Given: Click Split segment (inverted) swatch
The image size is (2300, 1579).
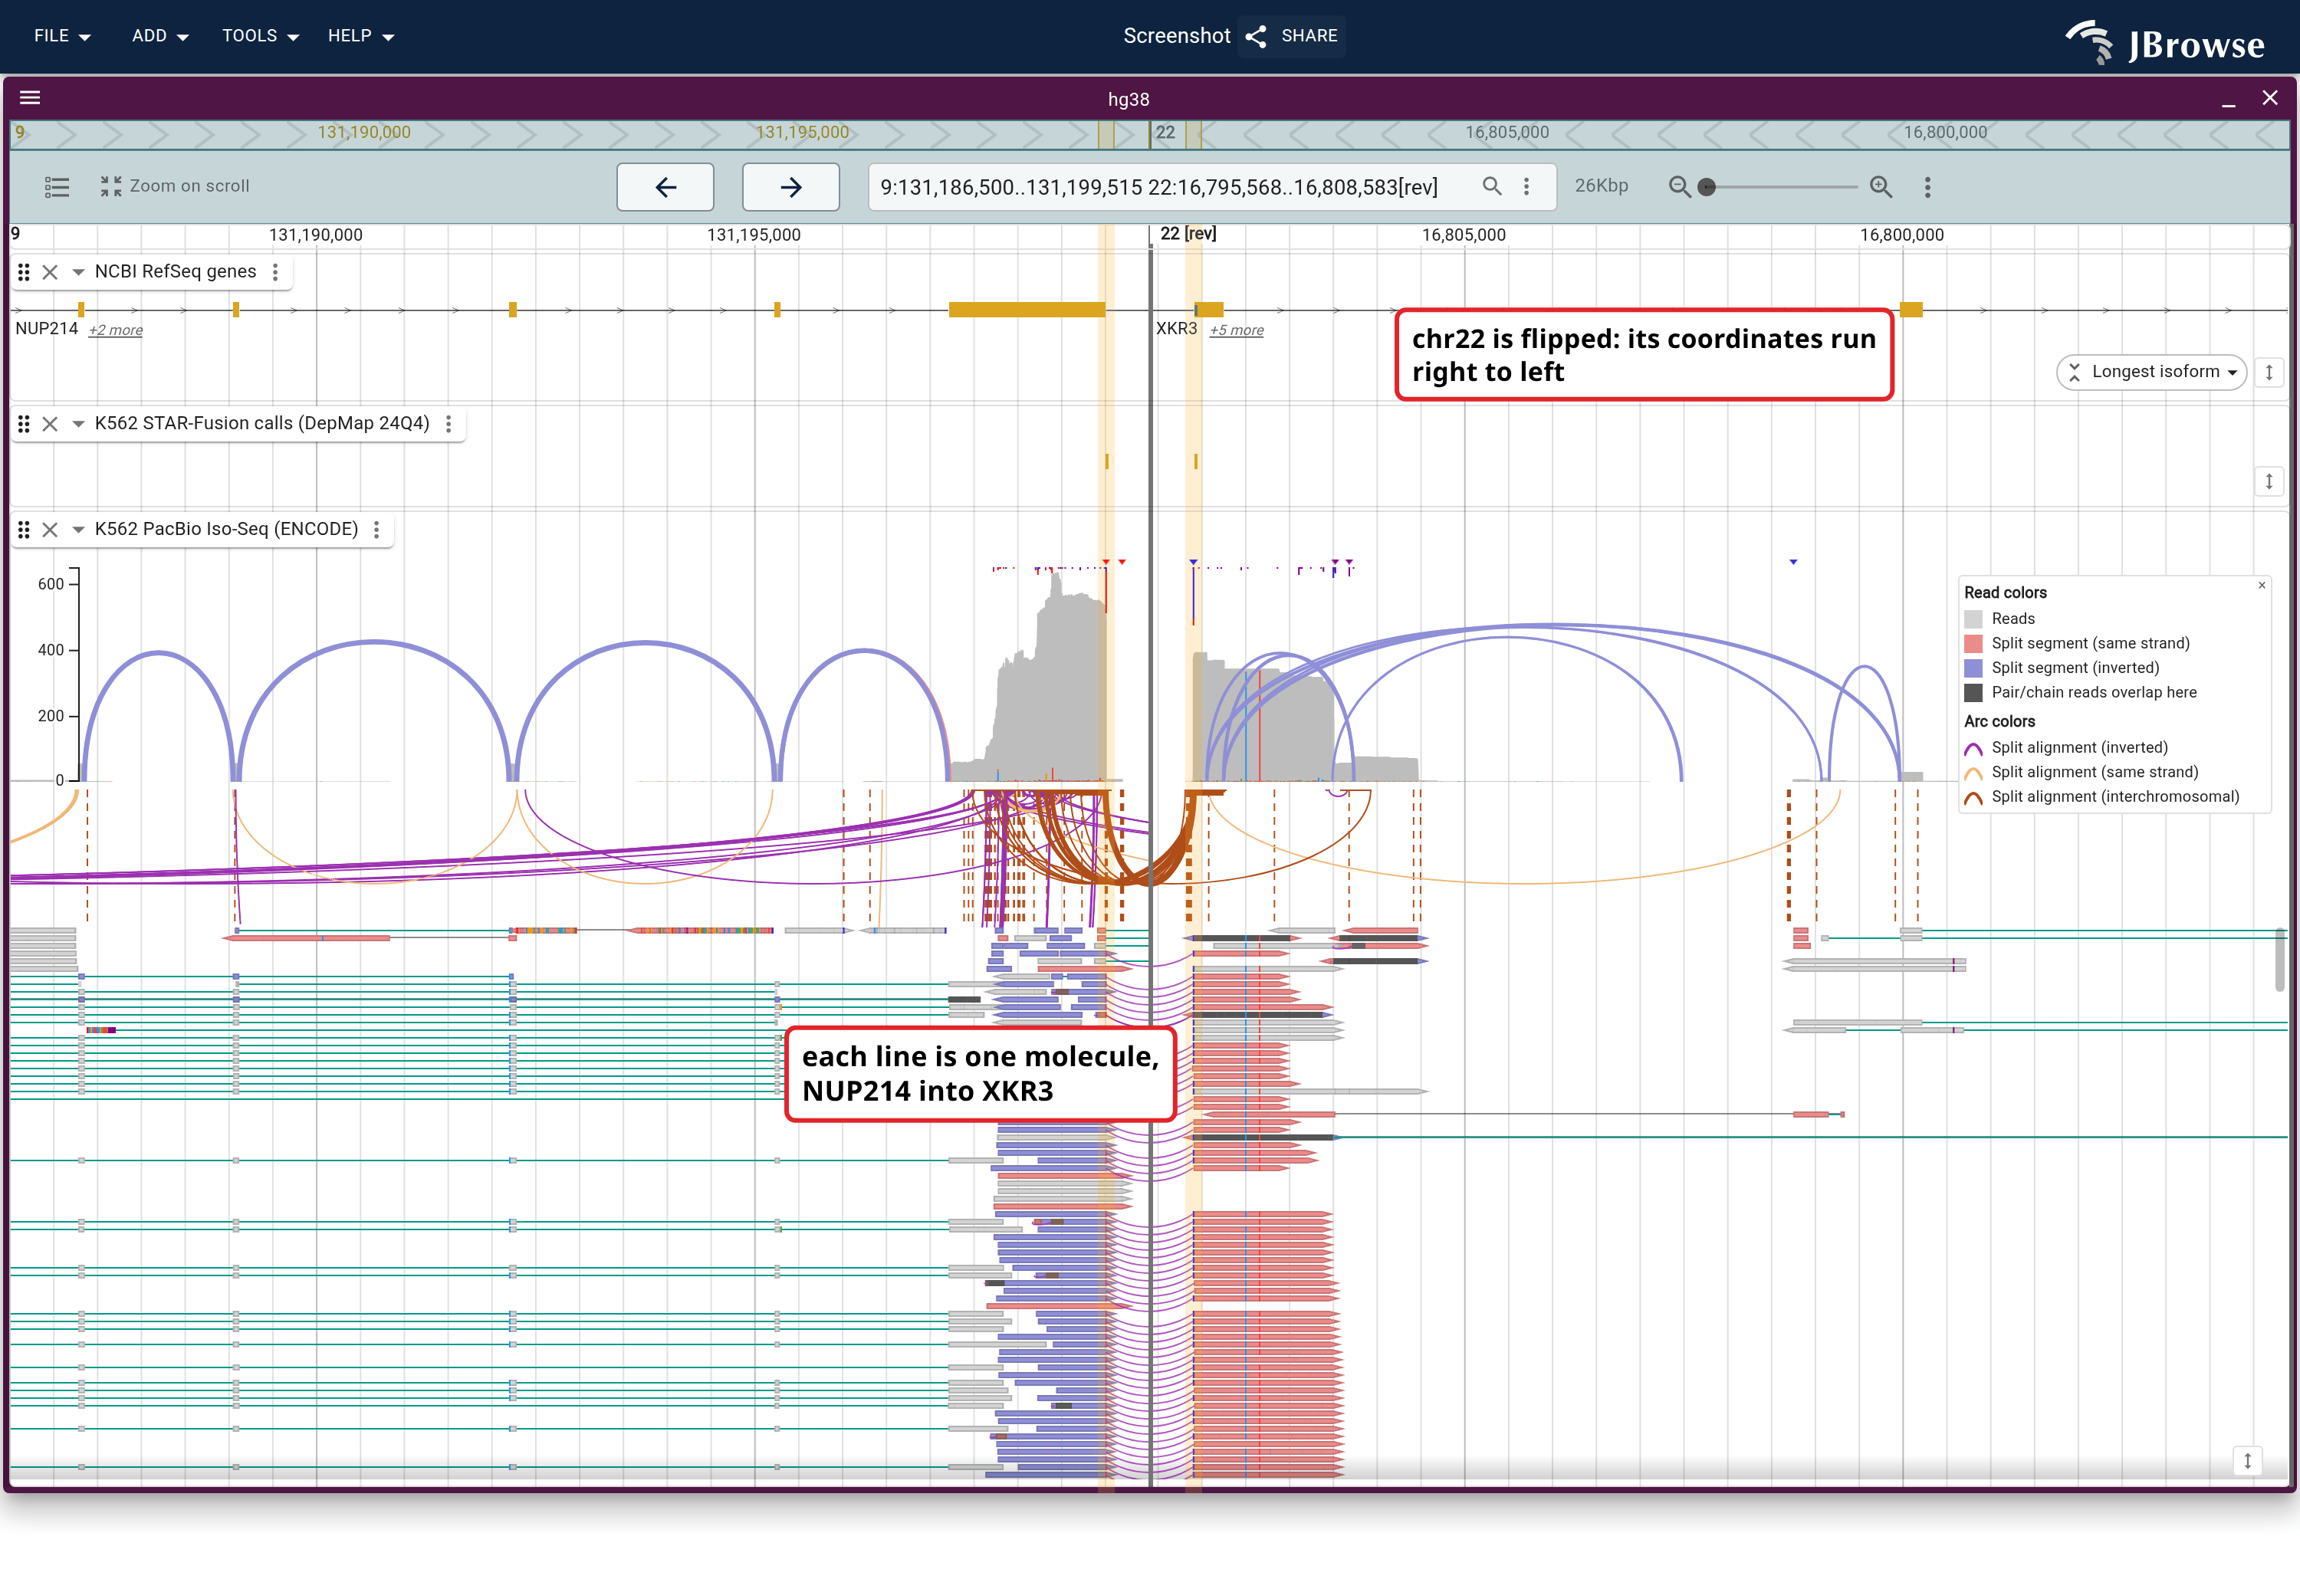Looking at the screenshot, I should pos(1973,669).
